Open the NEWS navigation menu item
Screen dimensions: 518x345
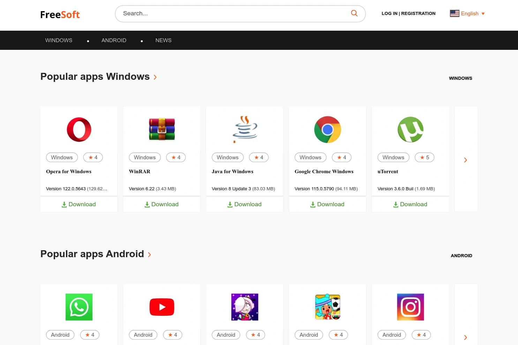click(163, 40)
